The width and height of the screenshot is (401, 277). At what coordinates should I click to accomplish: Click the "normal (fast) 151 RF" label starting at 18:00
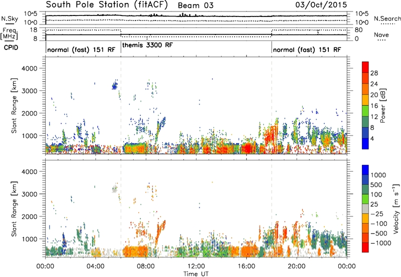[x=307, y=49]
